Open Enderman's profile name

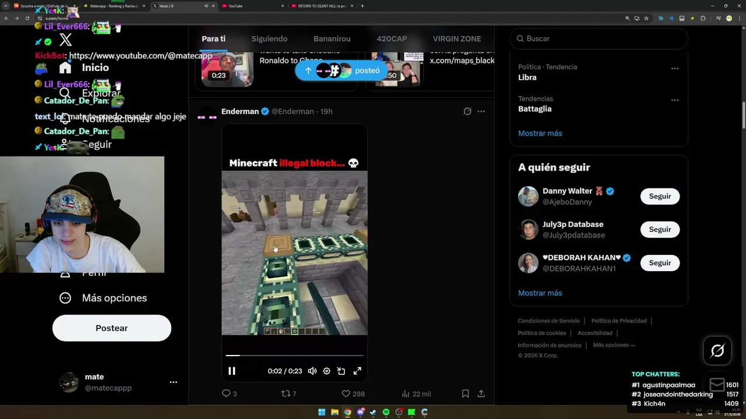pos(240,111)
